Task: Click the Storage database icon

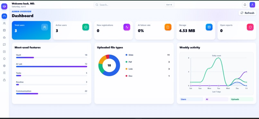Action: [x=209, y=27]
